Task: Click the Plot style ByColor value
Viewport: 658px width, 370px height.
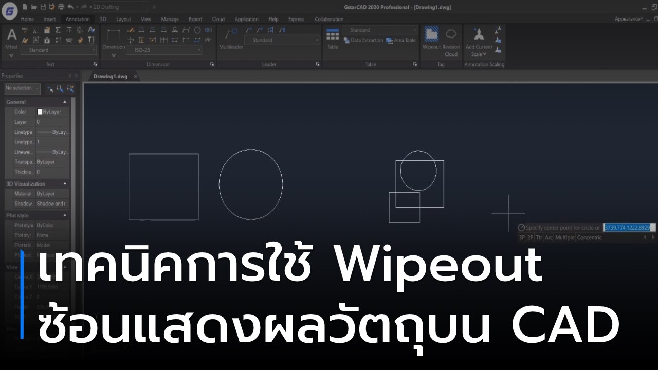Action: pos(52,225)
